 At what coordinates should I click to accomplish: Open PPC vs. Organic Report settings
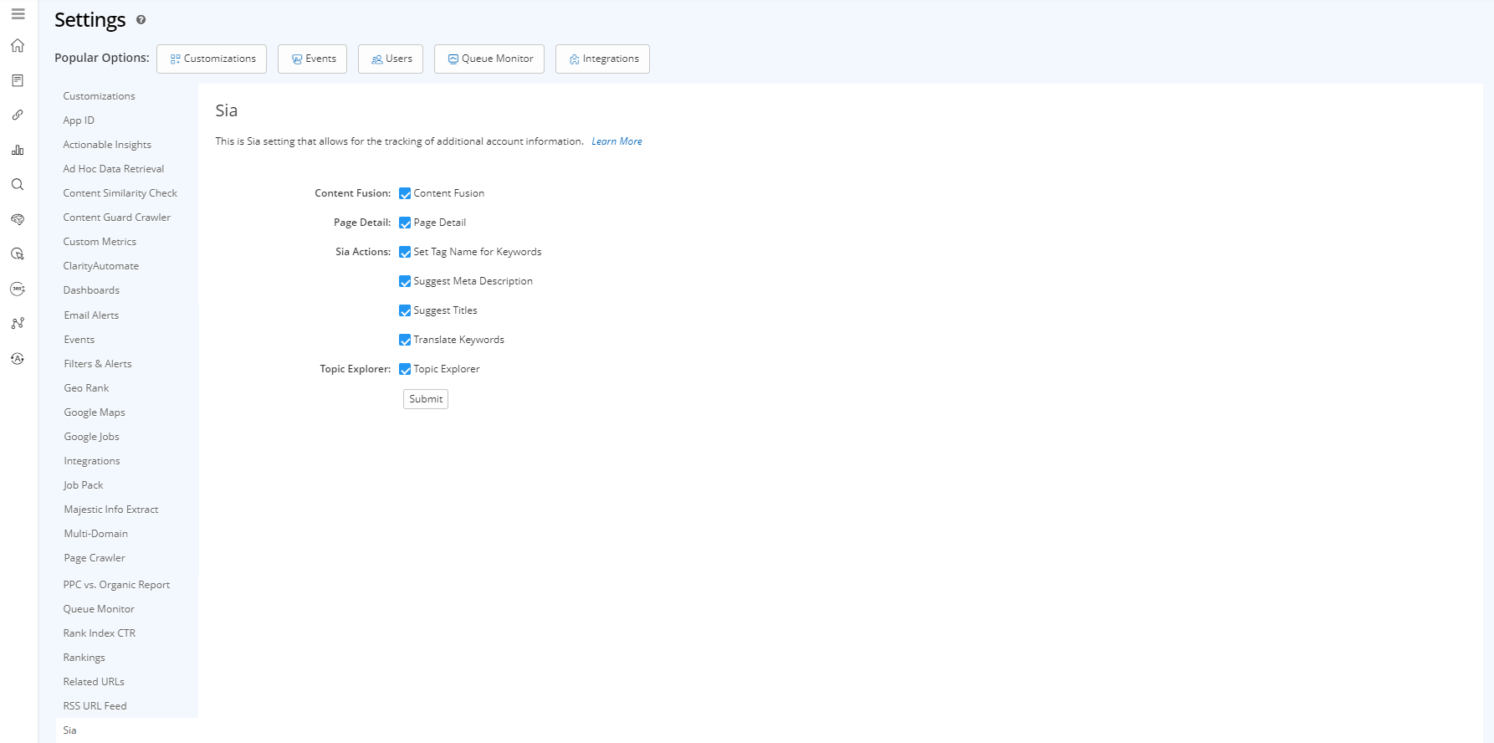[116, 585]
